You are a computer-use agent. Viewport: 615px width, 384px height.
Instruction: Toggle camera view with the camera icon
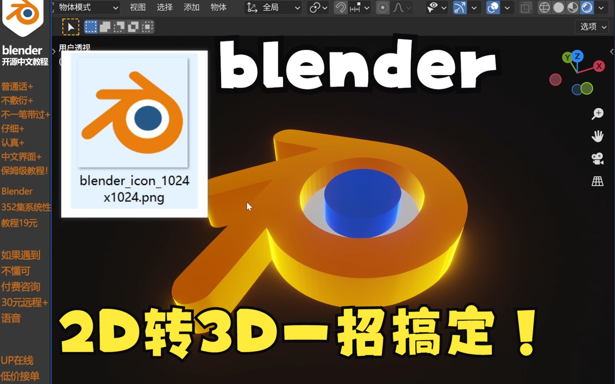[597, 159]
